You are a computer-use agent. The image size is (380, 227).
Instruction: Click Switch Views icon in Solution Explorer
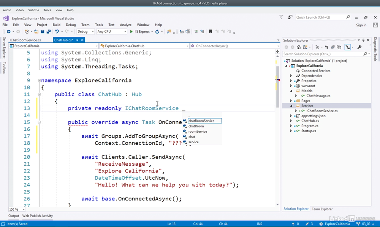tap(305, 47)
